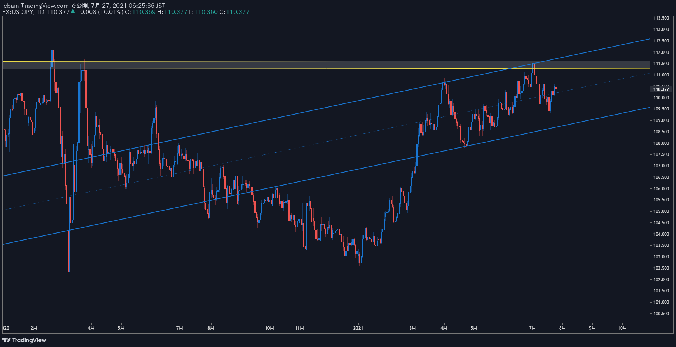Select the FX:USDJPY symbol label
Screen dimensions: 676x347
pos(18,12)
